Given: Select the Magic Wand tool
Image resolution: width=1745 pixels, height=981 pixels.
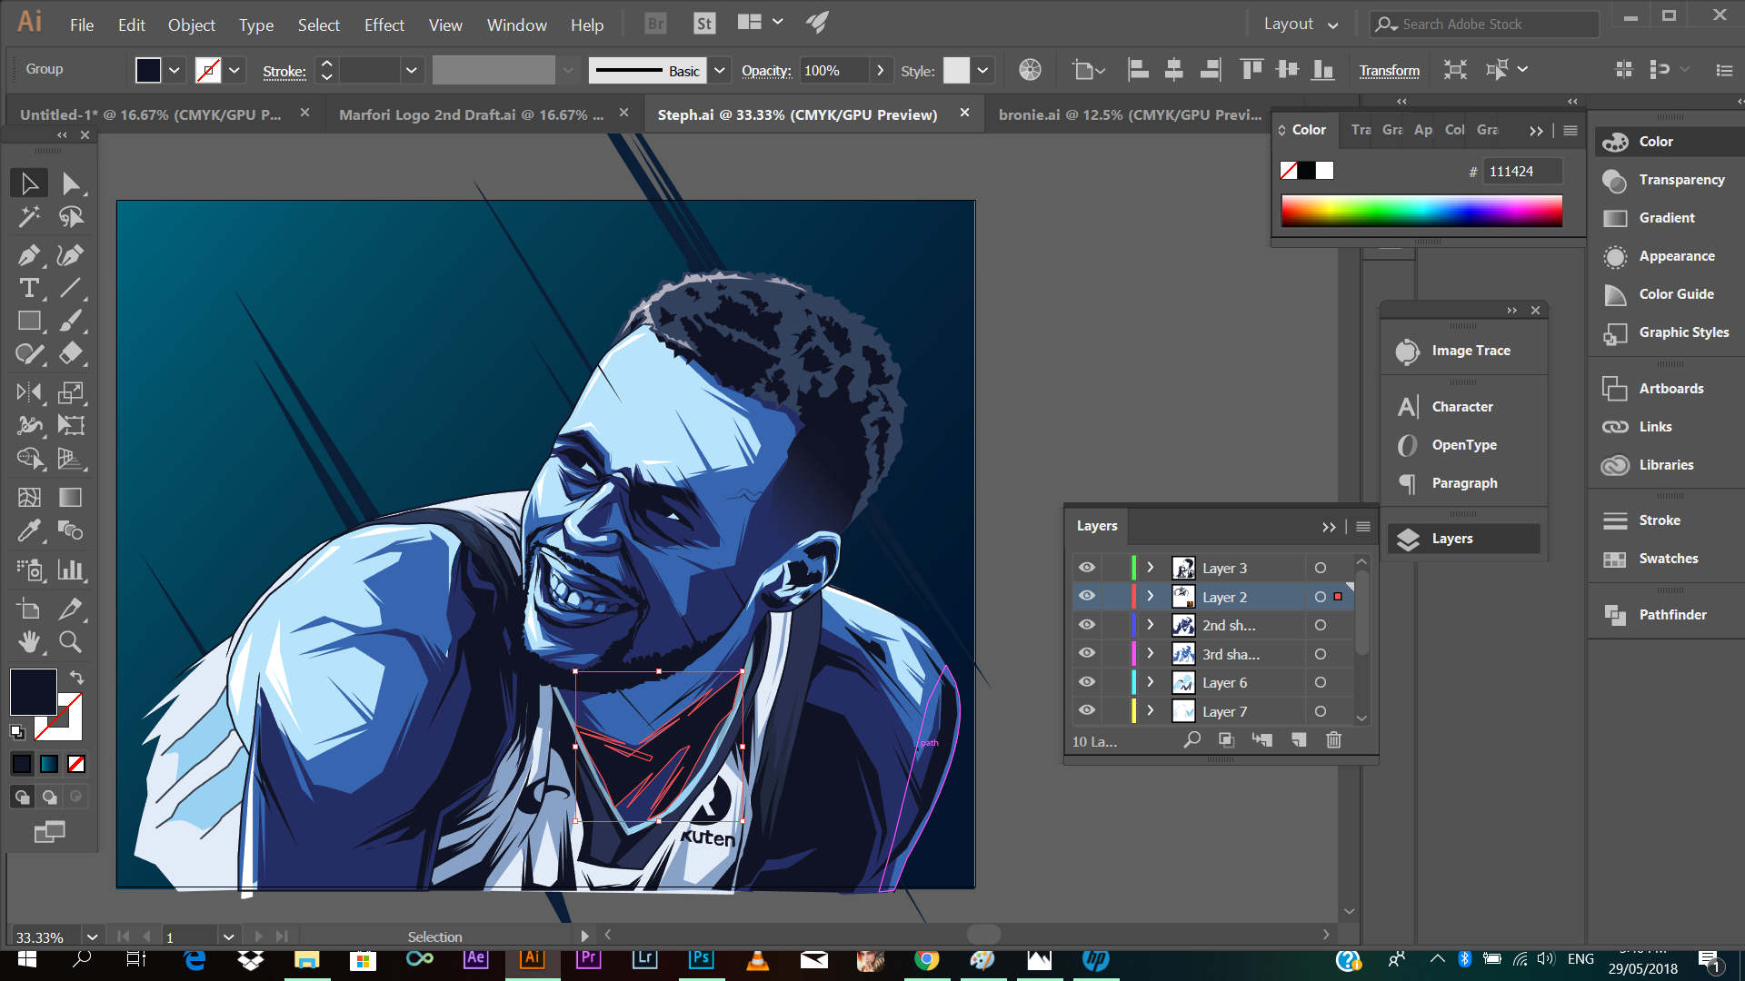Looking at the screenshot, I should point(29,217).
